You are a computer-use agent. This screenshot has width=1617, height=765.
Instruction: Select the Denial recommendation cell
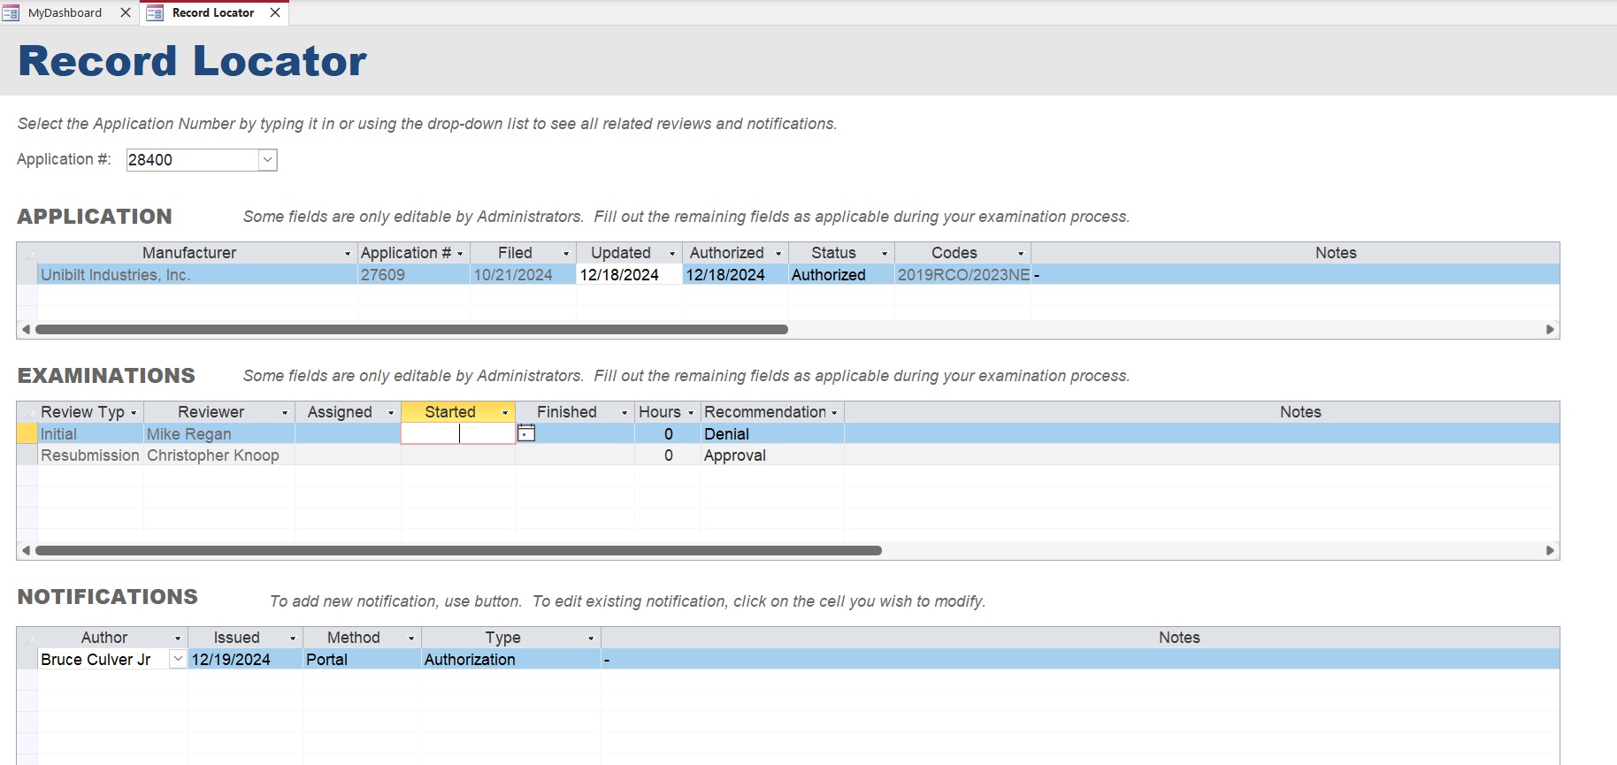click(772, 434)
